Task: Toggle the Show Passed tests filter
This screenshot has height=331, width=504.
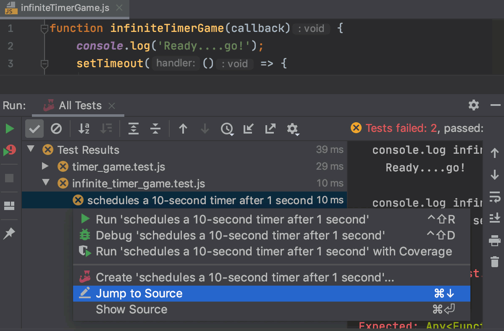Action: pyautogui.click(x=34, y=129)
